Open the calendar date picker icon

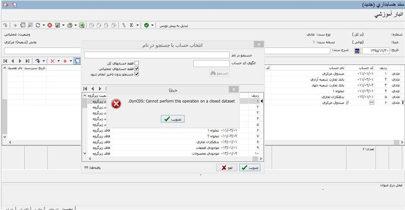[x=356, y=51]
